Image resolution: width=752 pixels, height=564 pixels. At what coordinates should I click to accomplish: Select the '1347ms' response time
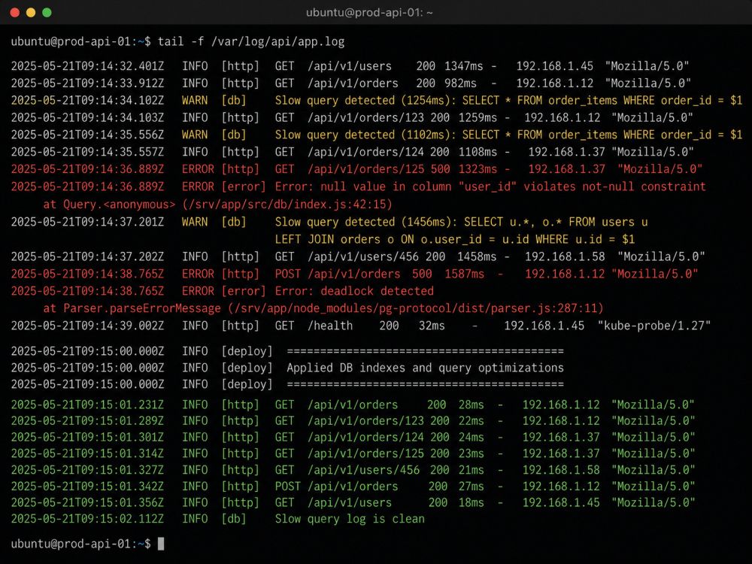point(464,66)
